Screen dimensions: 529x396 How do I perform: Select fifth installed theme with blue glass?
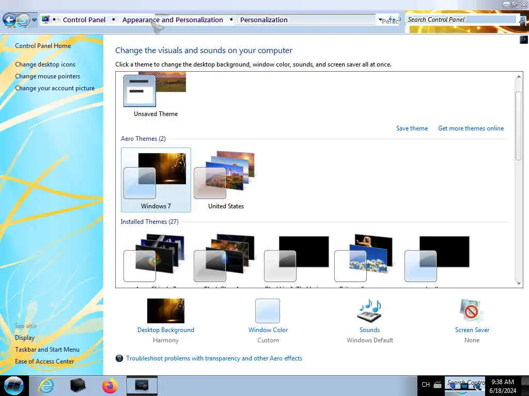(437, 259)
